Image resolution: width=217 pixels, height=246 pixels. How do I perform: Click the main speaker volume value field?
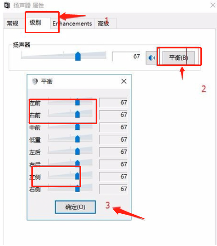click(126, 56)
